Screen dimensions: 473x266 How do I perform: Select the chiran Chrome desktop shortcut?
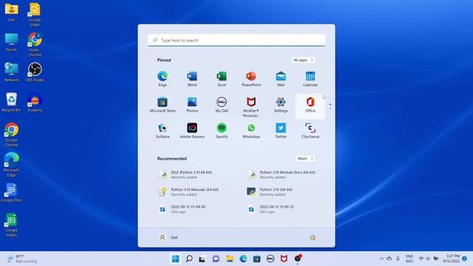click(x=35, y=44)
